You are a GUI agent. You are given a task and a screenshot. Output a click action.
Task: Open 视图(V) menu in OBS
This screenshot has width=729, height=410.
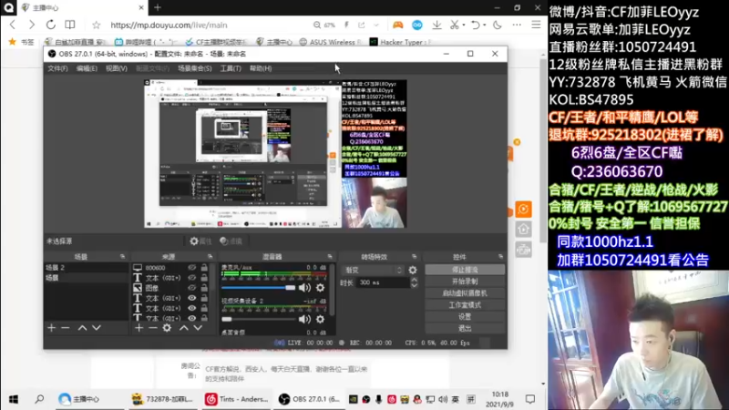pos(117,68)
